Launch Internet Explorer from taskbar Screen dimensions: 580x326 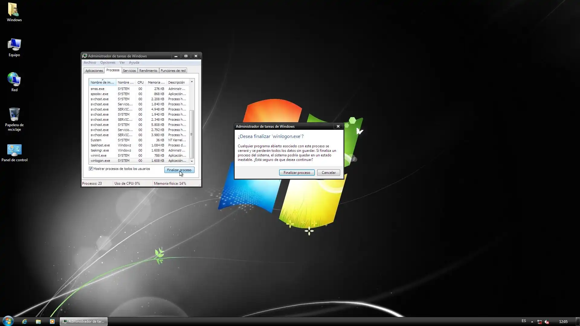(24, 321)
